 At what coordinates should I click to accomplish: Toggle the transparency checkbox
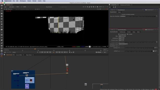pos(119,34)
